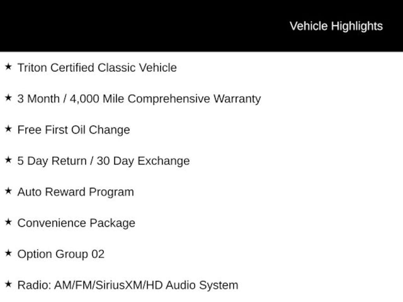Click the star beside 5 Day Return
This screenshot has height=302, width=403.
(8, 160)
